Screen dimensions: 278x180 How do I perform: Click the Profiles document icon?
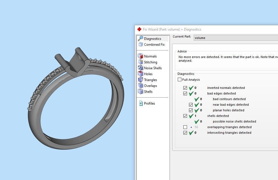click(x=141, y=103)
